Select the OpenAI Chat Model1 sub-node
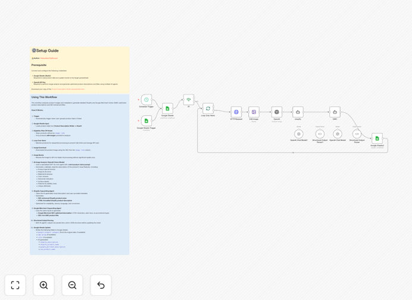Screen dimensions: 412x300 pyautogui.click(x=299, y=134)
